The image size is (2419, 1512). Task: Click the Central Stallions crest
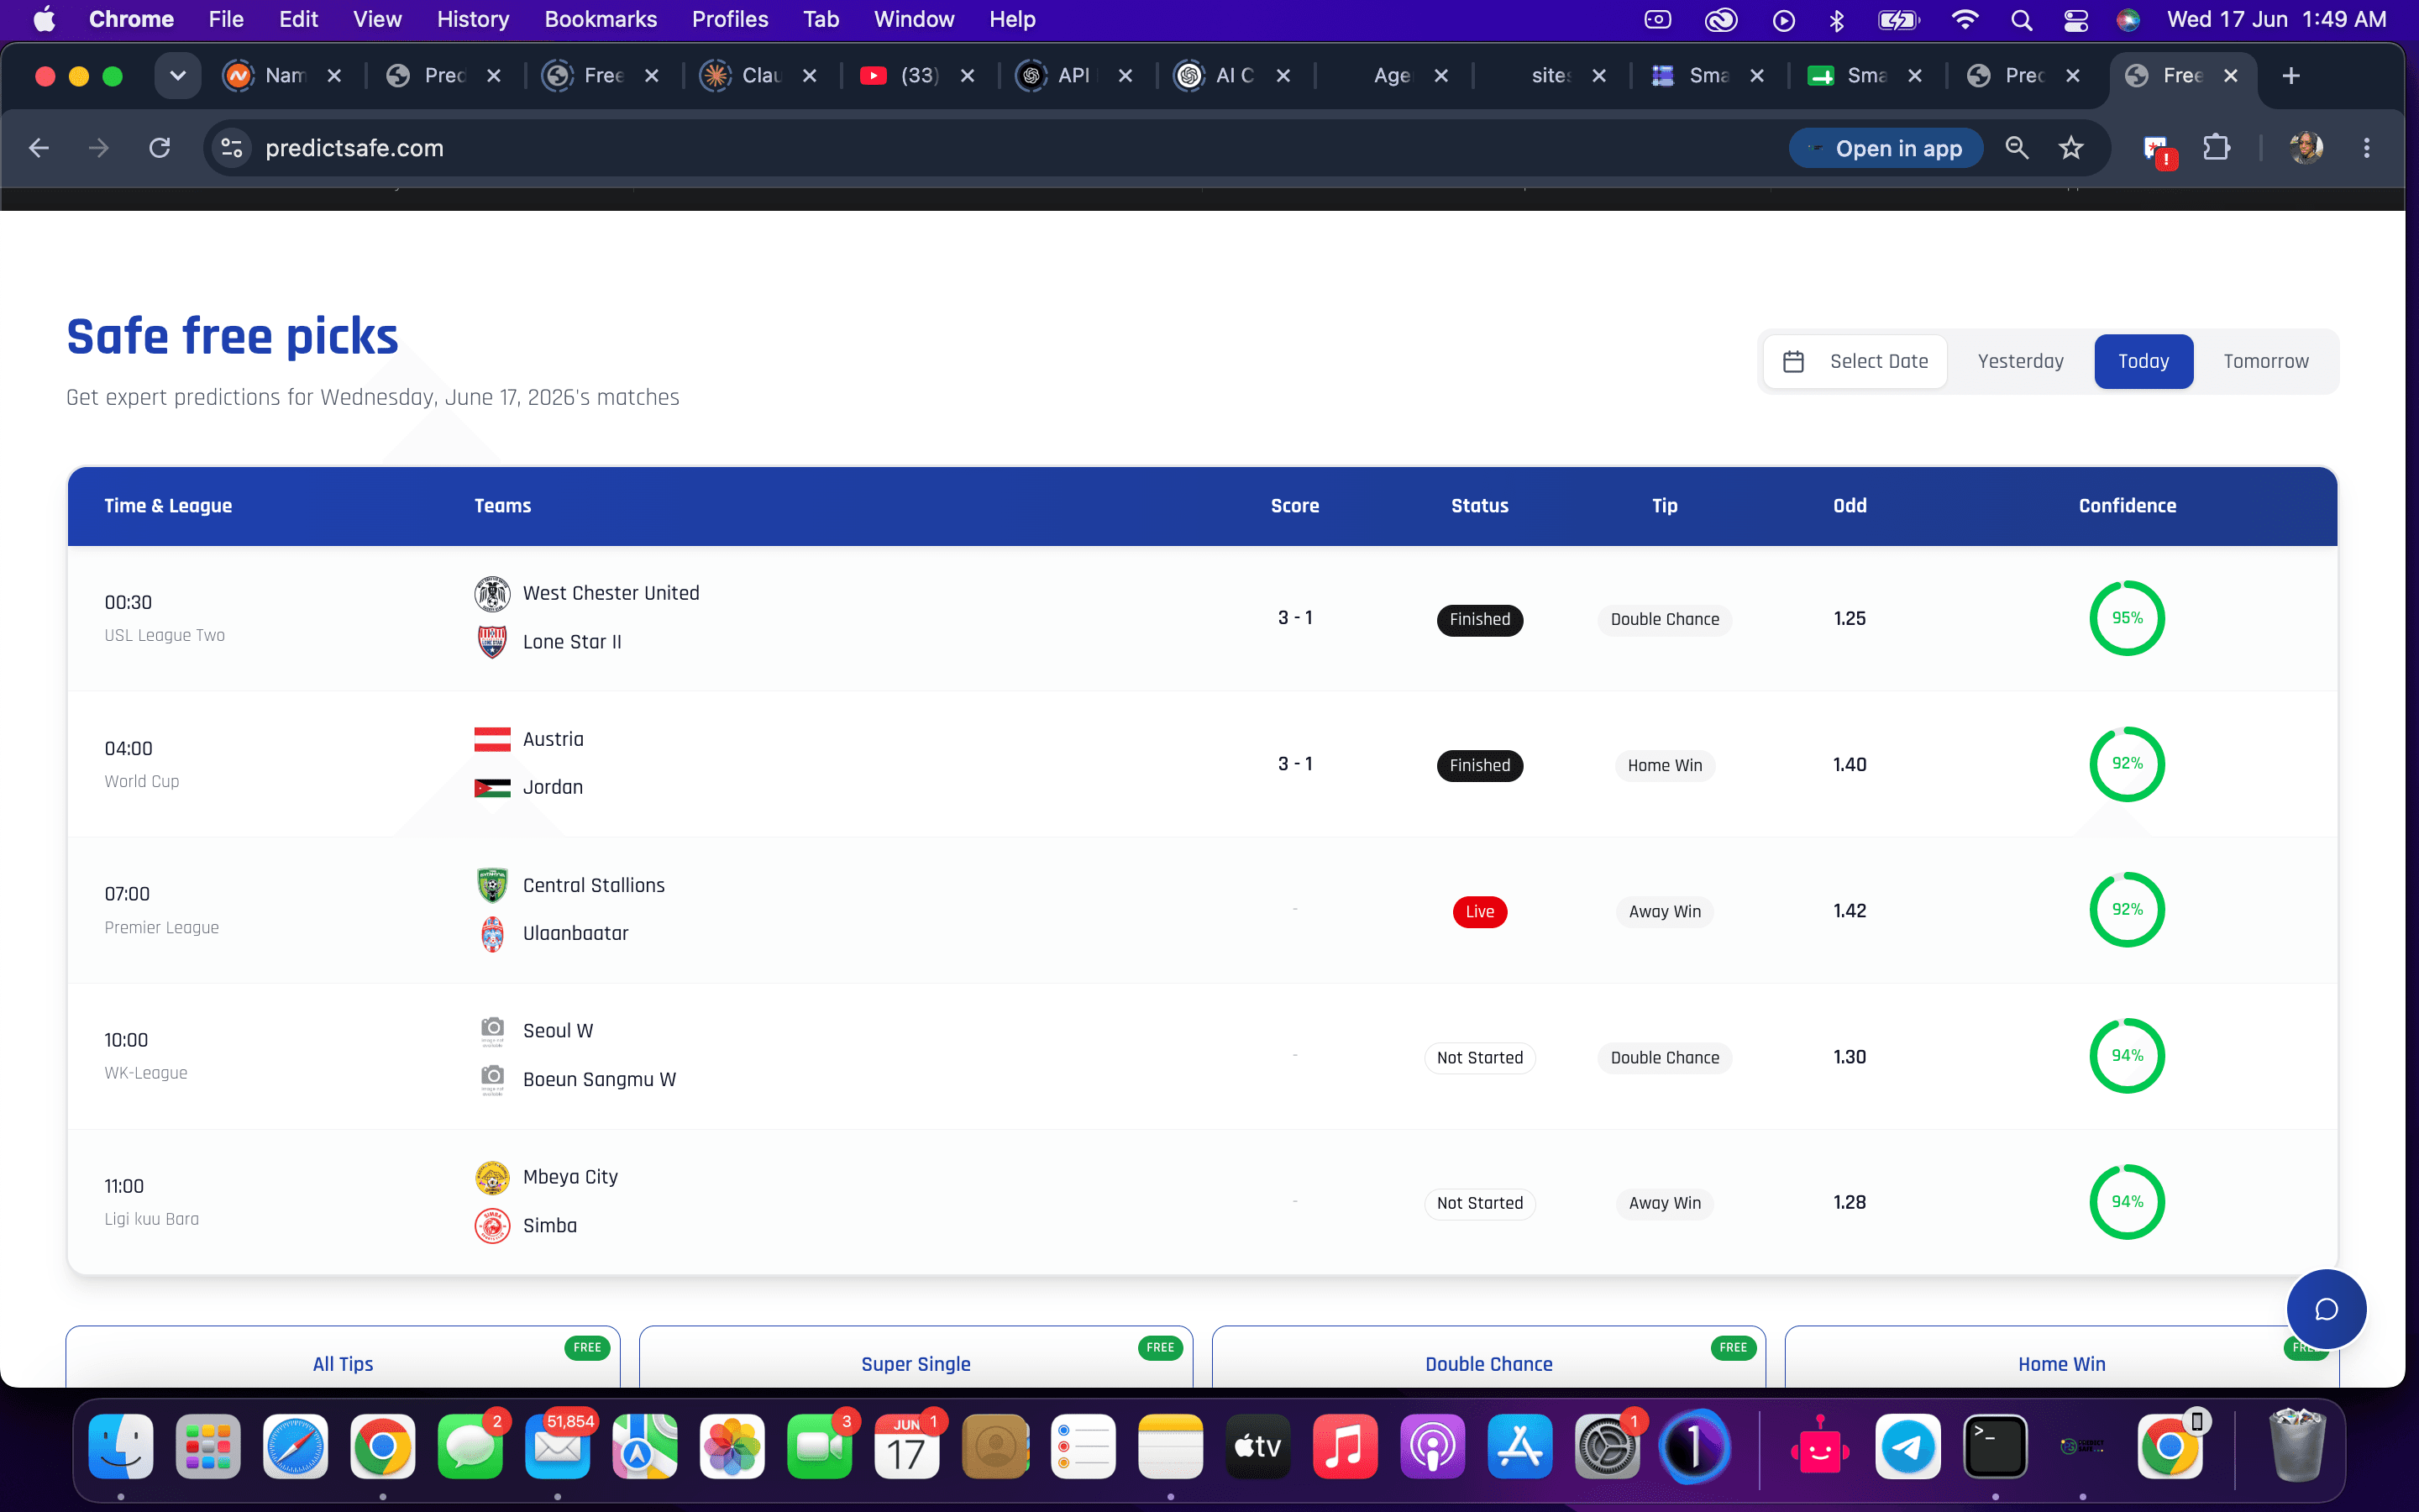492,885
